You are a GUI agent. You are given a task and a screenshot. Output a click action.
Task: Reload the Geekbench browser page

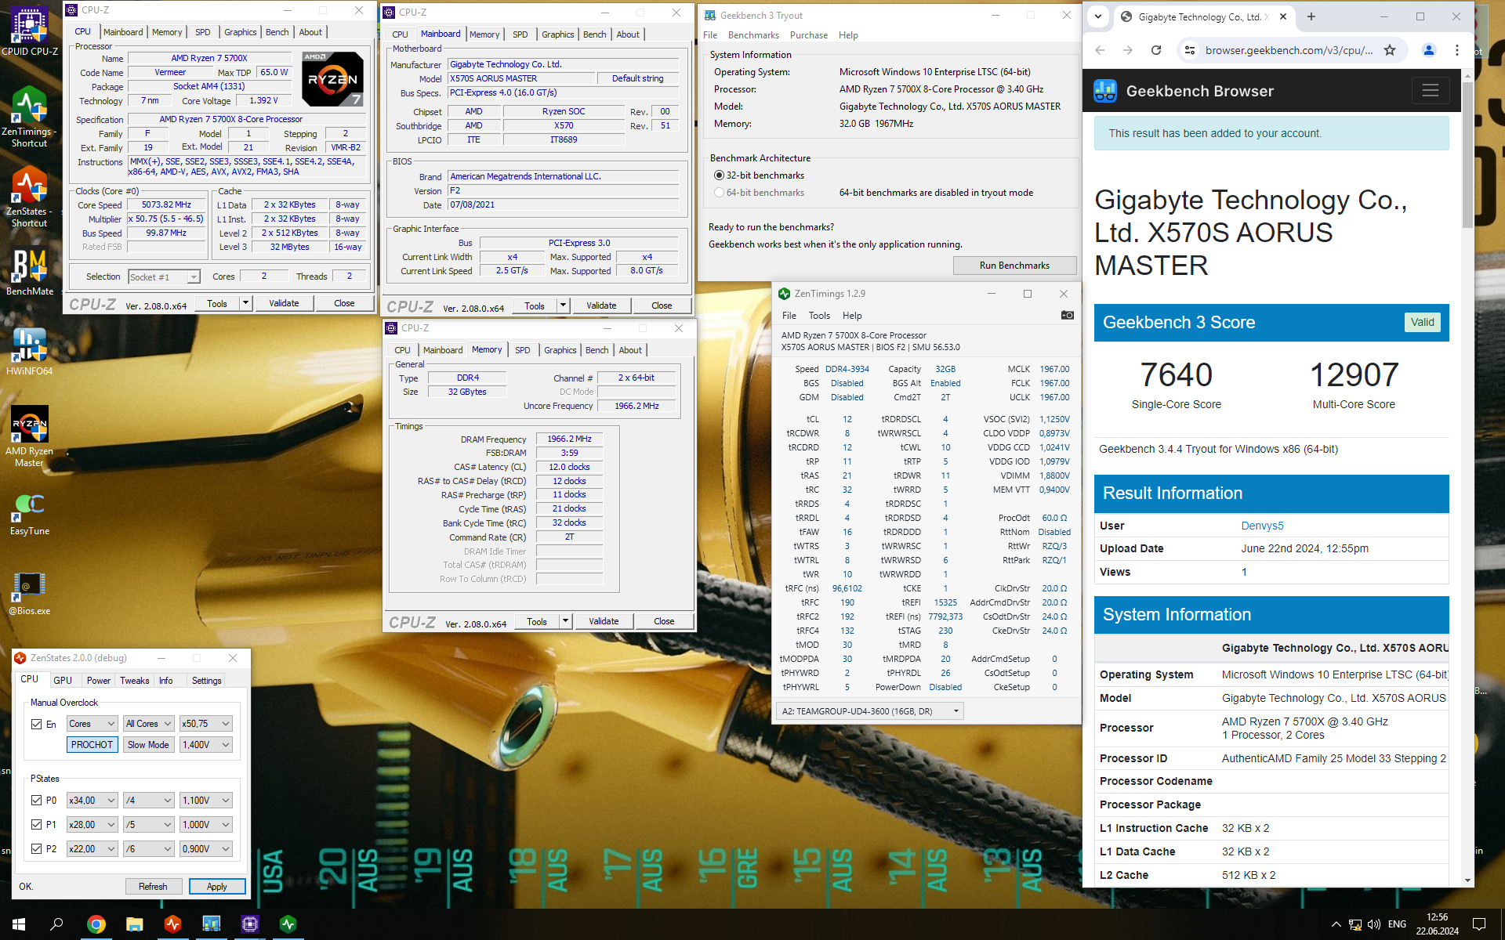click(x=1155, y=50)
